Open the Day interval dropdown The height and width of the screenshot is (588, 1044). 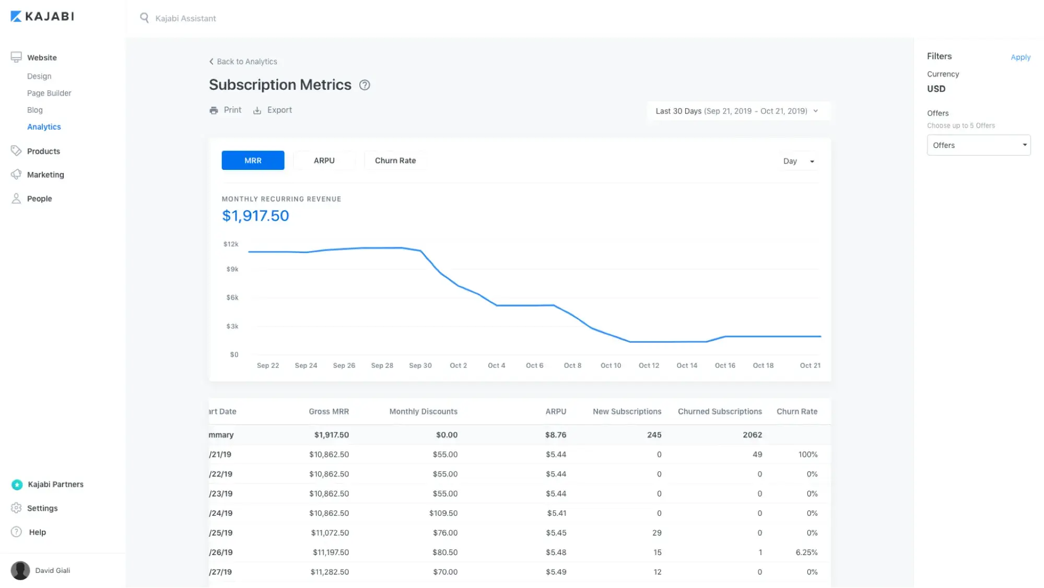[x=797, y=161]
